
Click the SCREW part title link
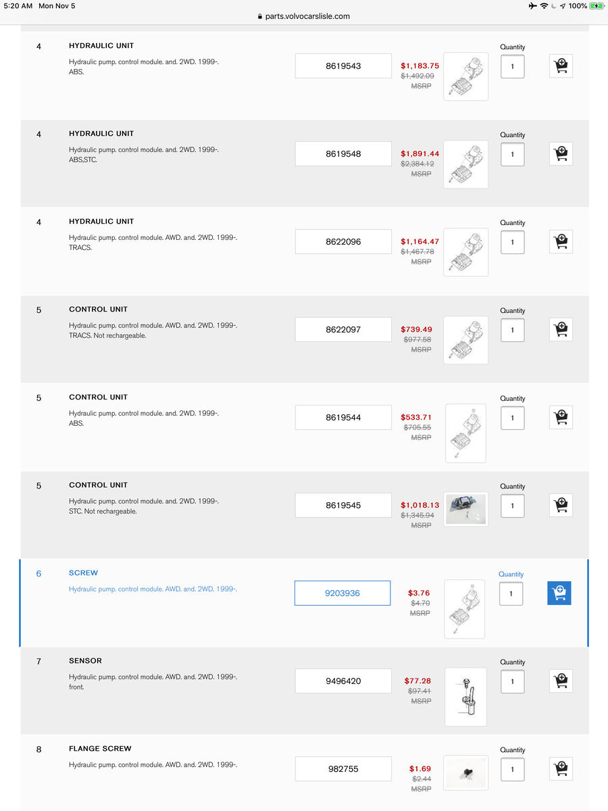click(x=83, y=573)
